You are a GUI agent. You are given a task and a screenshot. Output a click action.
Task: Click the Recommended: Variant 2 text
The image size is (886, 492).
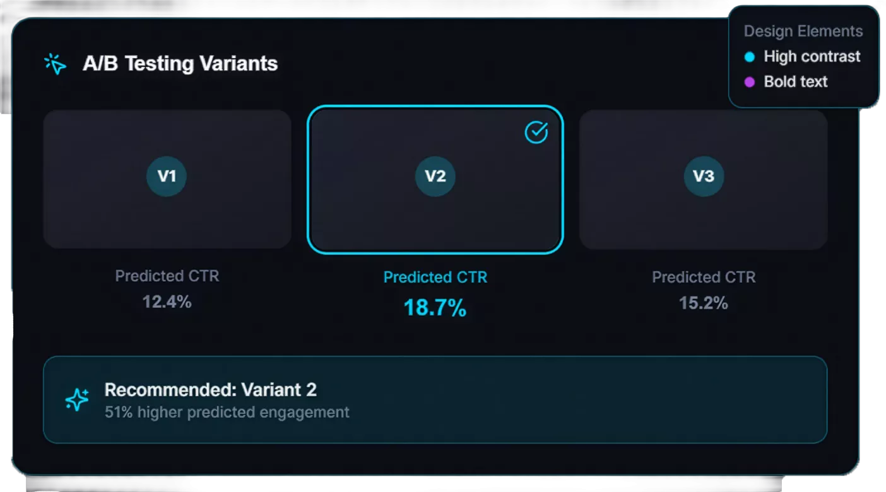pos(211,390)
